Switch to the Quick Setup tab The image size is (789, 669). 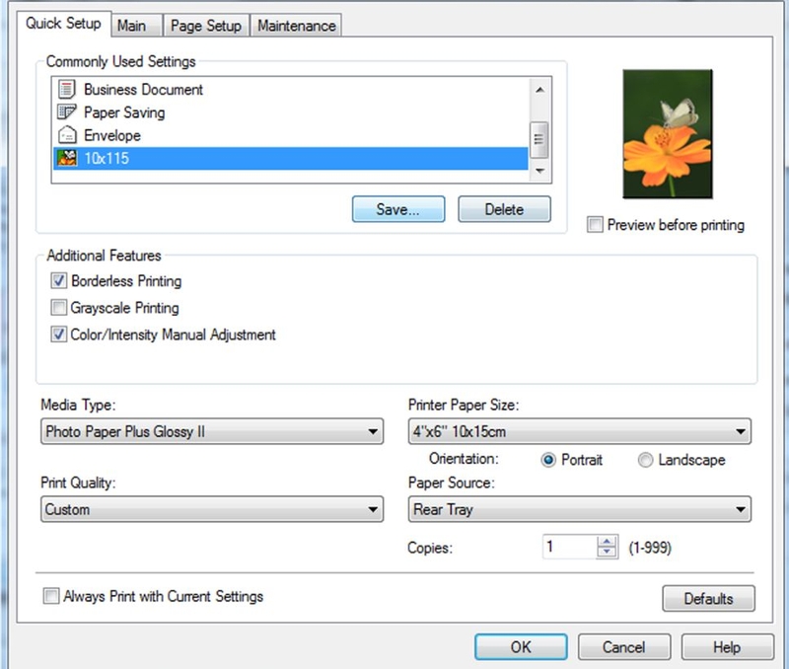pyautogui.click(x=63, y=23)
